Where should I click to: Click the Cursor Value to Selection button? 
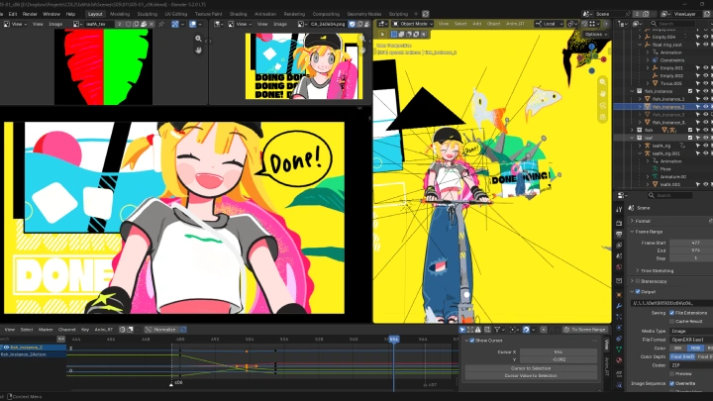pos(531,375)
